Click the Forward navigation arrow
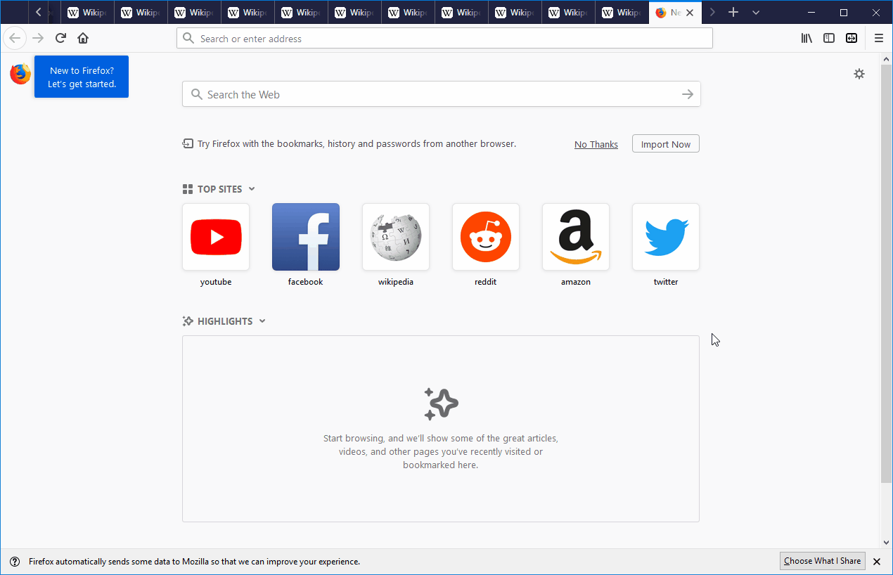This screenshot has height=575, width=893. [x=38, y=38]
